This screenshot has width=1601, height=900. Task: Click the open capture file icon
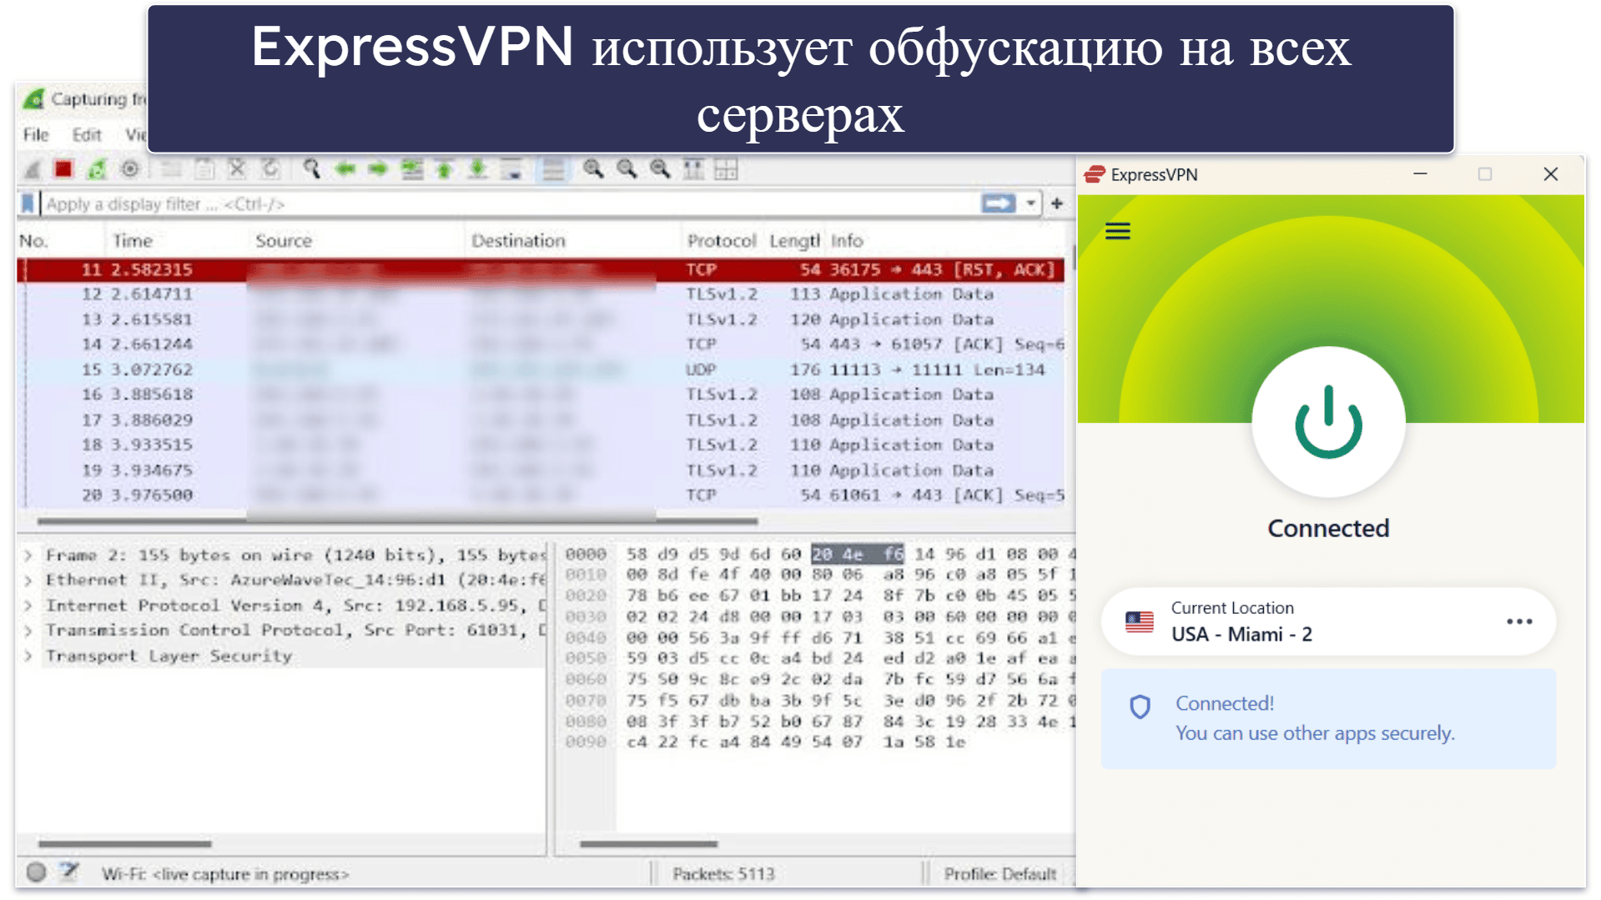pos(172,169)
